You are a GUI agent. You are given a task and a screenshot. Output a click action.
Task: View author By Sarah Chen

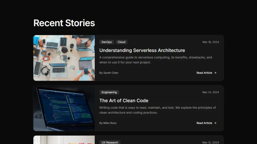[109, 73]
